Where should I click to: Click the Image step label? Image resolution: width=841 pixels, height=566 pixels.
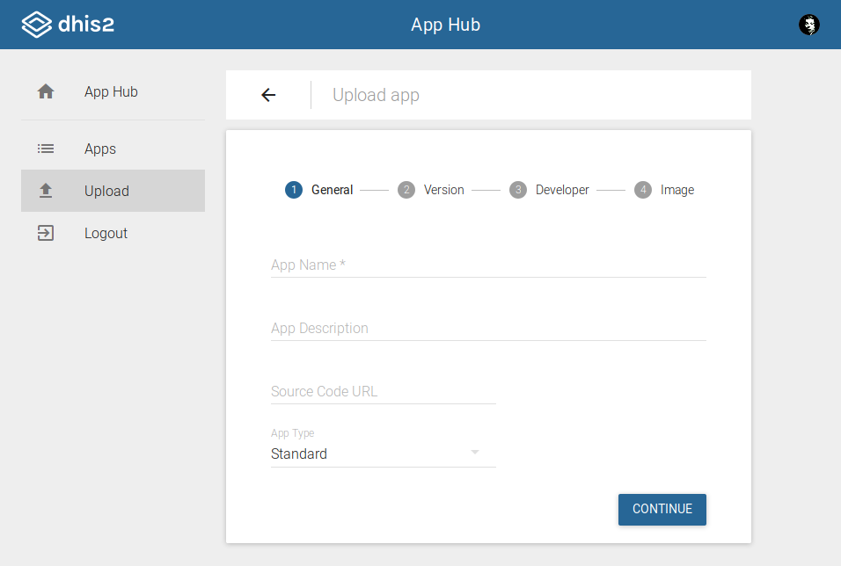[676, 190]
